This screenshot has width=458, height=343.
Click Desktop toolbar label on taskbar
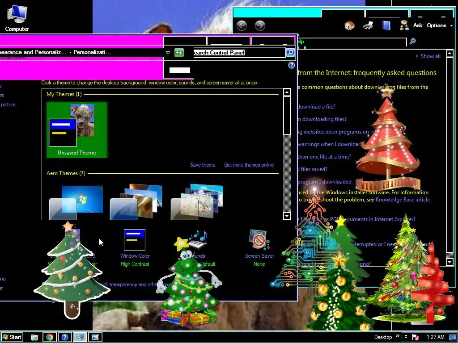click(x=383, y=337)
